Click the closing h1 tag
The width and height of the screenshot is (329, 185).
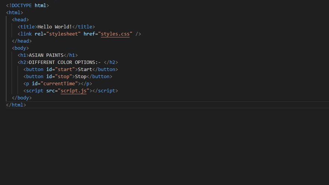[x=71, y=55]
